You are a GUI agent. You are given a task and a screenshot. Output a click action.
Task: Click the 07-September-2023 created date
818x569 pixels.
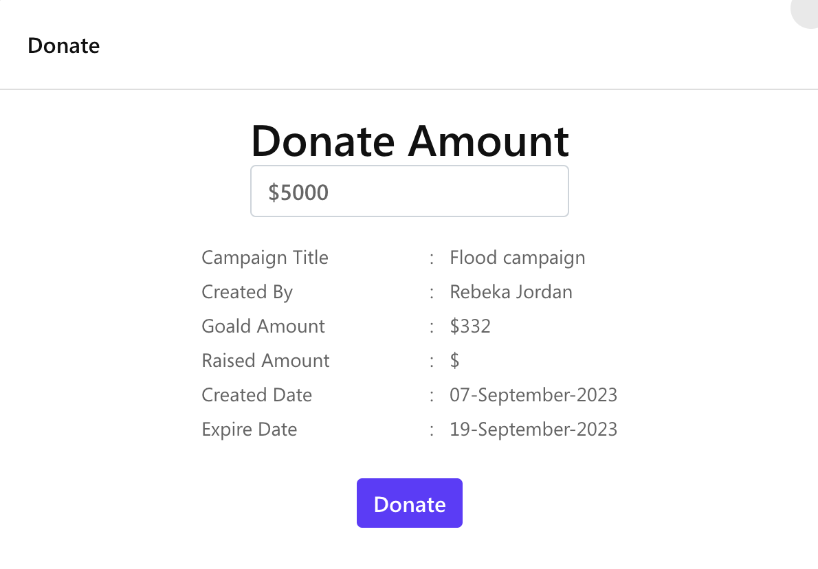point(533,395)
